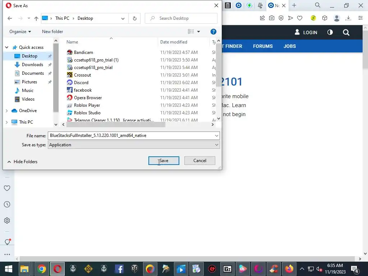Click the Search Desktop field
The height and width of the screenshot is (276, 368).
tap(181, 18)
